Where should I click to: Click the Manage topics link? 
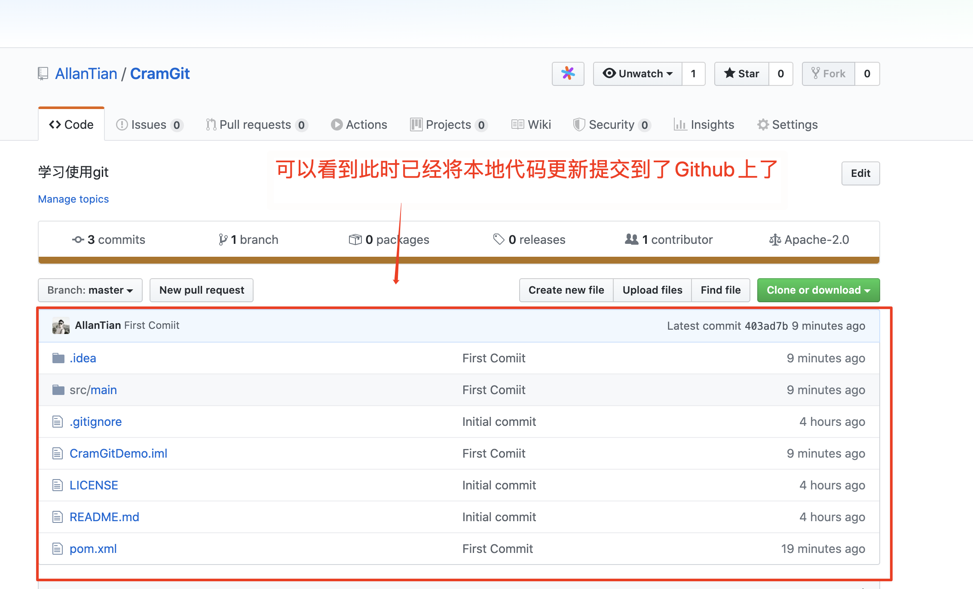coord(73,199)
